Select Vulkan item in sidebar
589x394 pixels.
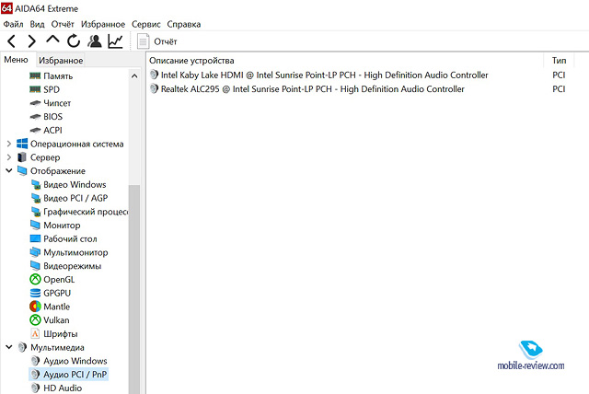56,319
